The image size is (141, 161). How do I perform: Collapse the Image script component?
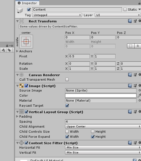[17, 86]
